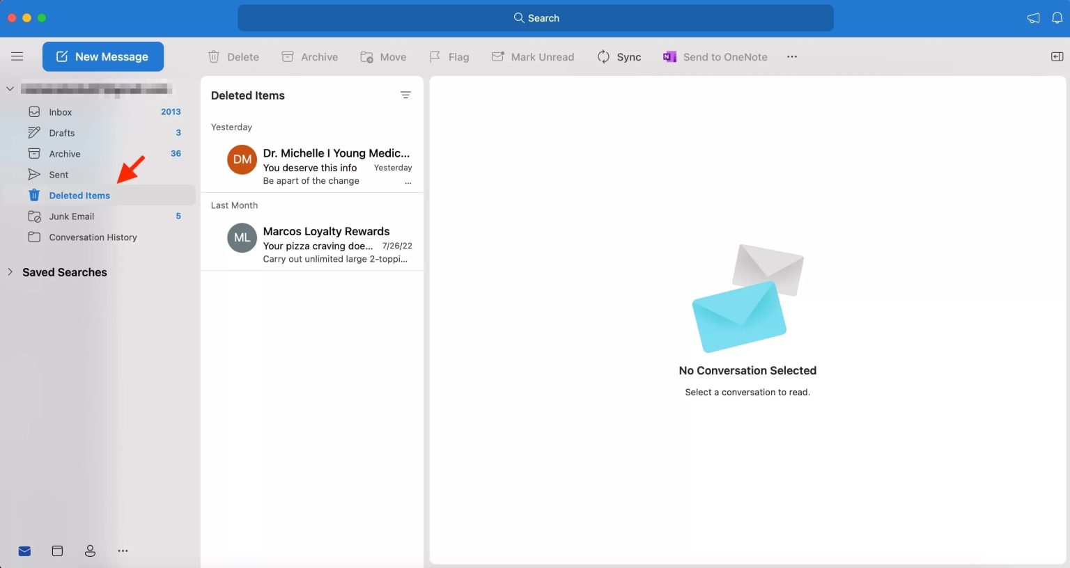This screenshot has width=1070, height=568.
Task: Click the New Message button
Action: [x=103, y=56]
